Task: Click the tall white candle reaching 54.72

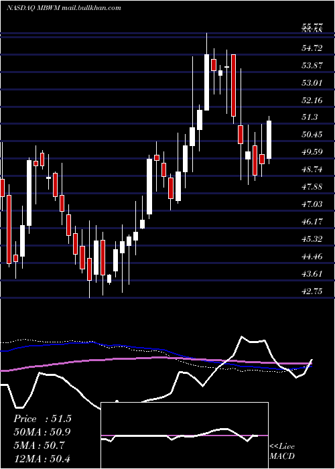Action: point(206,82)
